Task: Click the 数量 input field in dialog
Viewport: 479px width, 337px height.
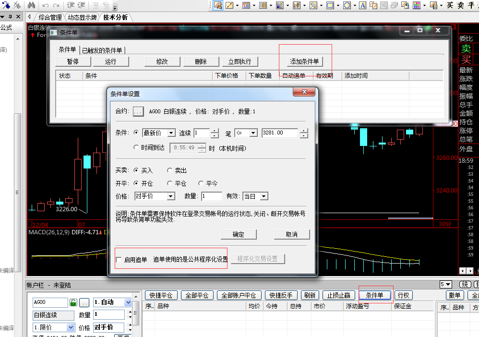Action: point(211,196)
